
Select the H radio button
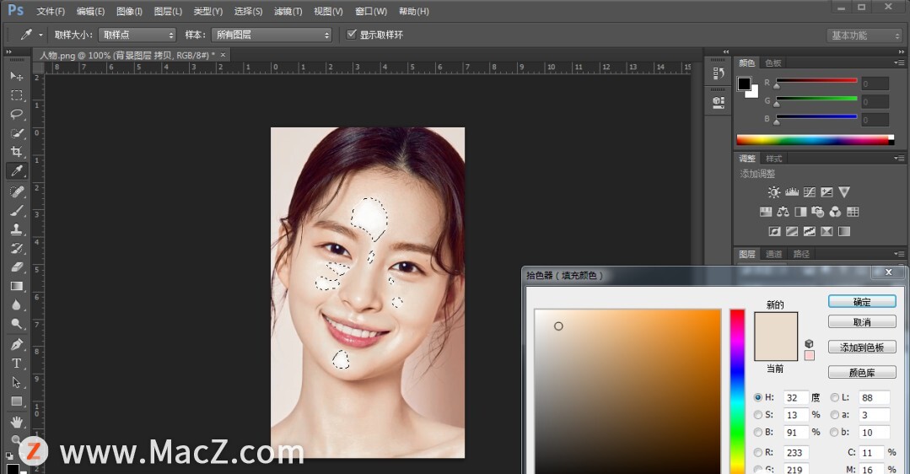pos(758,397)
